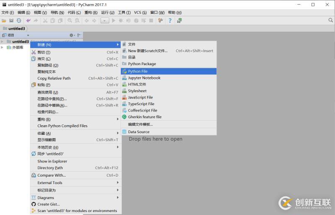Screen dimensions: 335x215
Task: Click the Forward navigation arrow
Action: (x=94, y=21)
